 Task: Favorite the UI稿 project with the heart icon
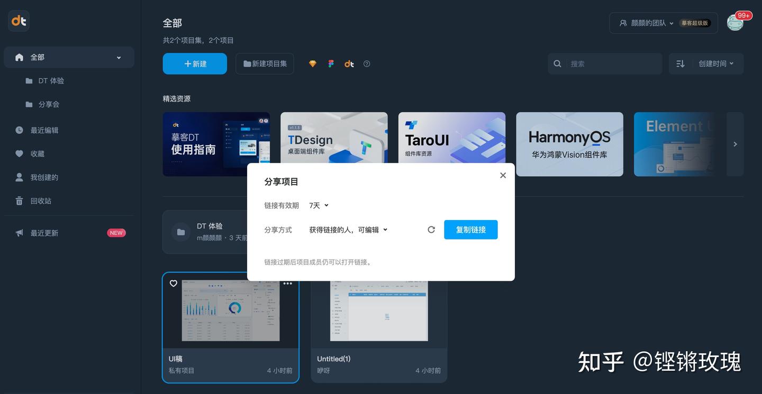(174, 283)
